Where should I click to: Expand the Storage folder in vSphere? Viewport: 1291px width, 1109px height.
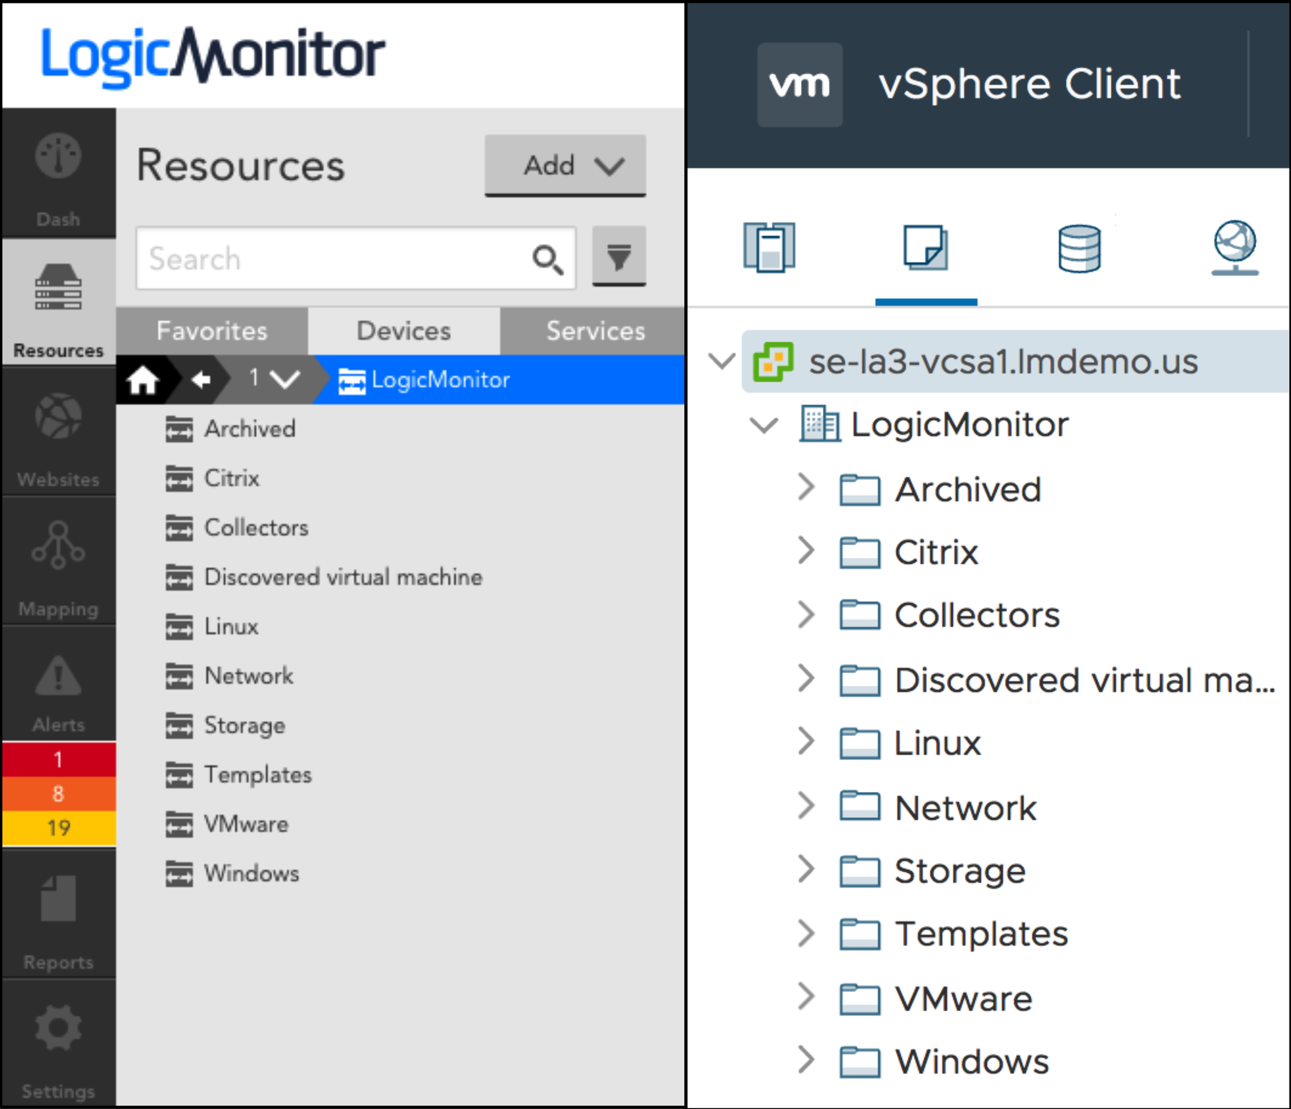point(807,869)
